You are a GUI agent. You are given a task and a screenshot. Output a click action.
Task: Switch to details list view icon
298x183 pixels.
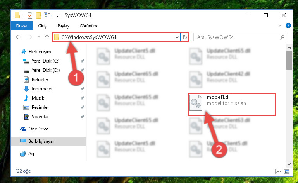coord(278,172)
